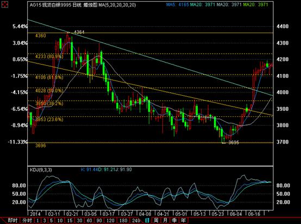Click the 4400 right price axis label
The image size is (301, 224).
[283, 27]
